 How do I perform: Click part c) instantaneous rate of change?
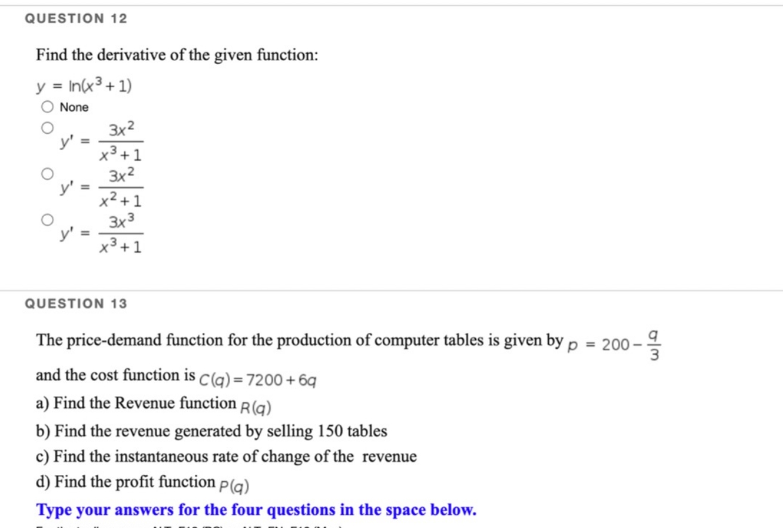[226, 456]
